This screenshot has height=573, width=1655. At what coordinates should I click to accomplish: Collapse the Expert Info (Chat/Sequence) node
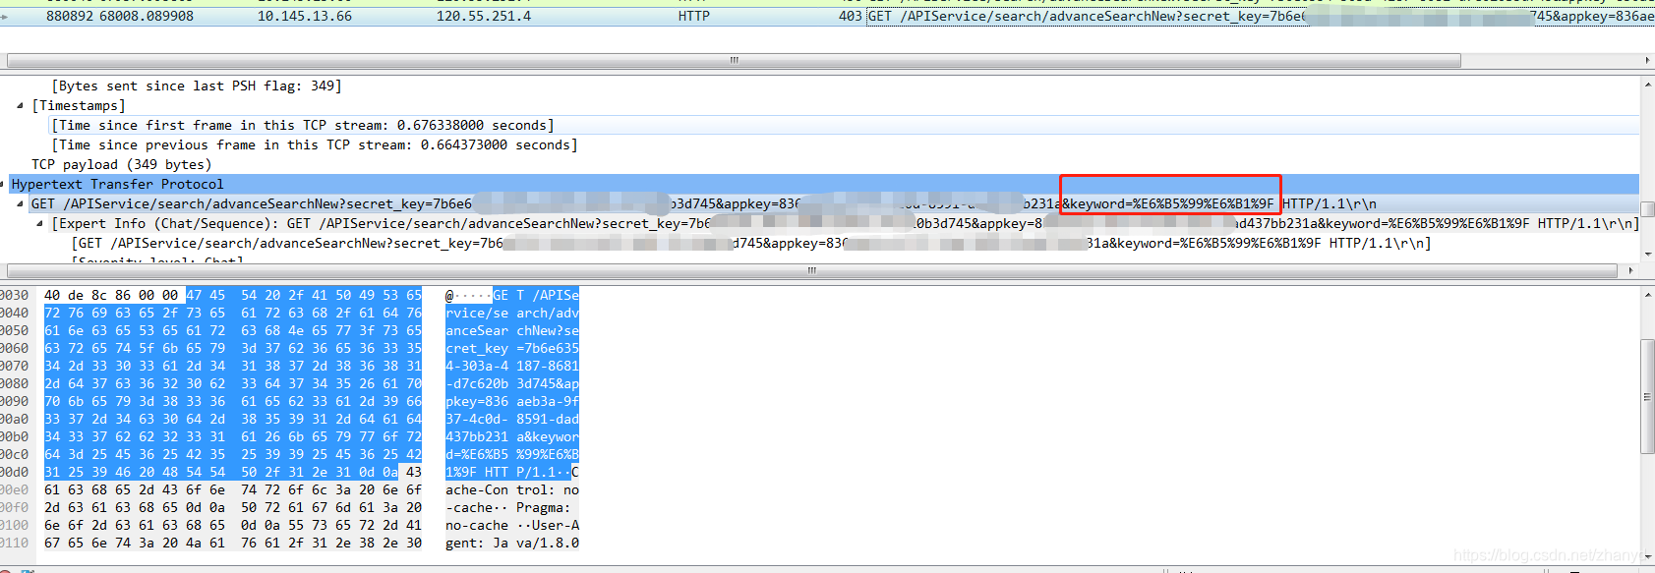coord(40,223)
